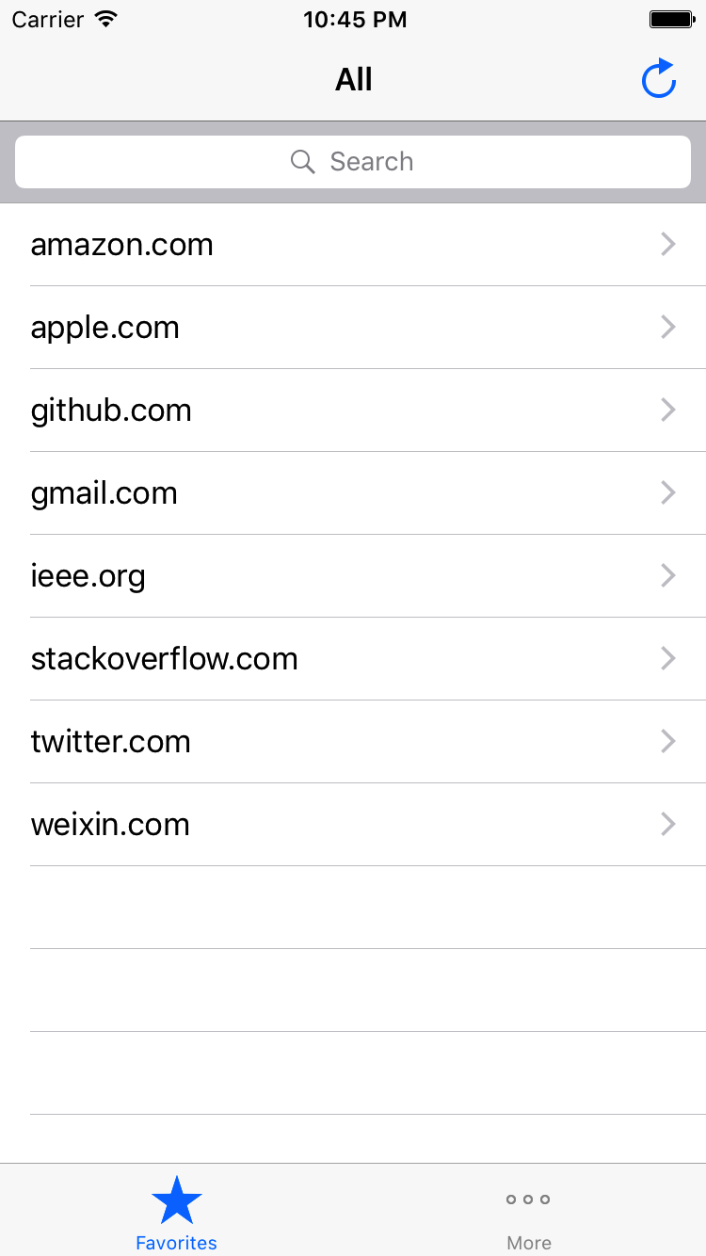
Task: Tap the More three-dots icon
Action: click(528, 1200)
